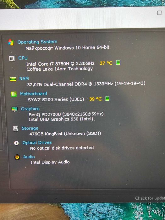Viewport: 165px width, 220px height.
Task: Click the Storage hard drive icon
Action: 16,128
